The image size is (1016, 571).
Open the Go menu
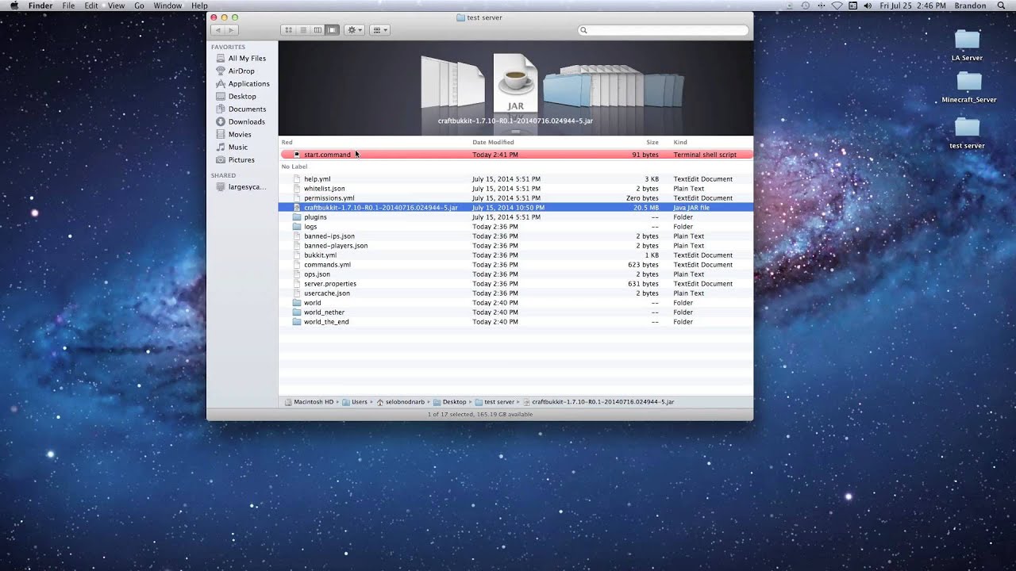click(139, 6)
